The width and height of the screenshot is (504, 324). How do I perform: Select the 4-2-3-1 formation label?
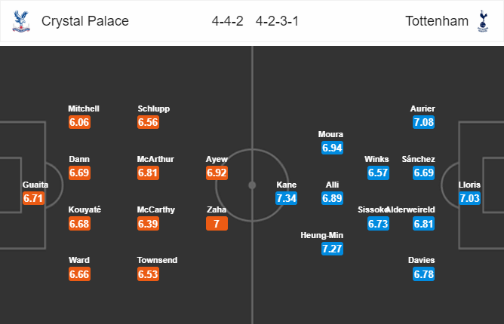tap(277, 21)
